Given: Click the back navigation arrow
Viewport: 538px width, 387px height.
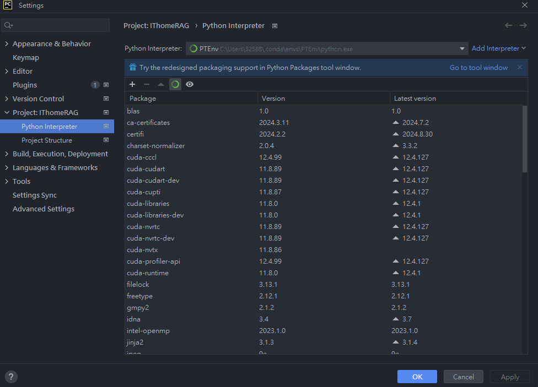Looking at the screenshot, I should coord(508,25).
